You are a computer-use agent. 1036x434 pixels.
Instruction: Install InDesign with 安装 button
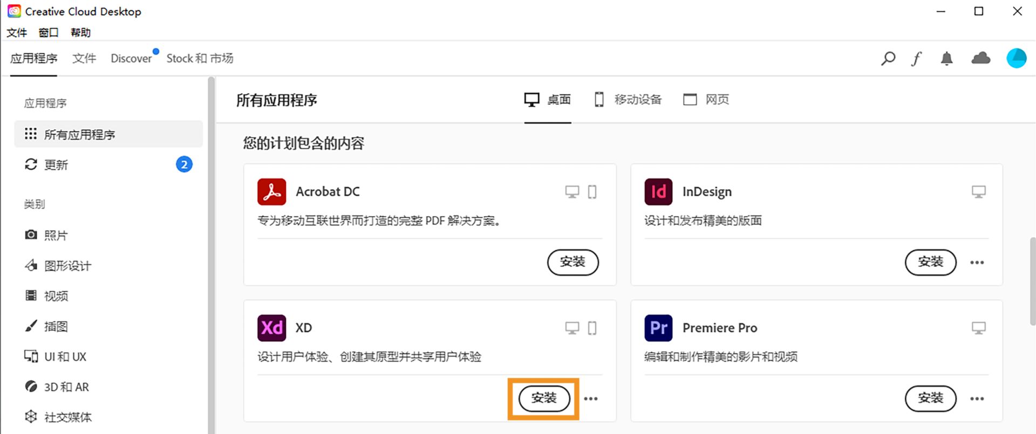pos(931,263)
